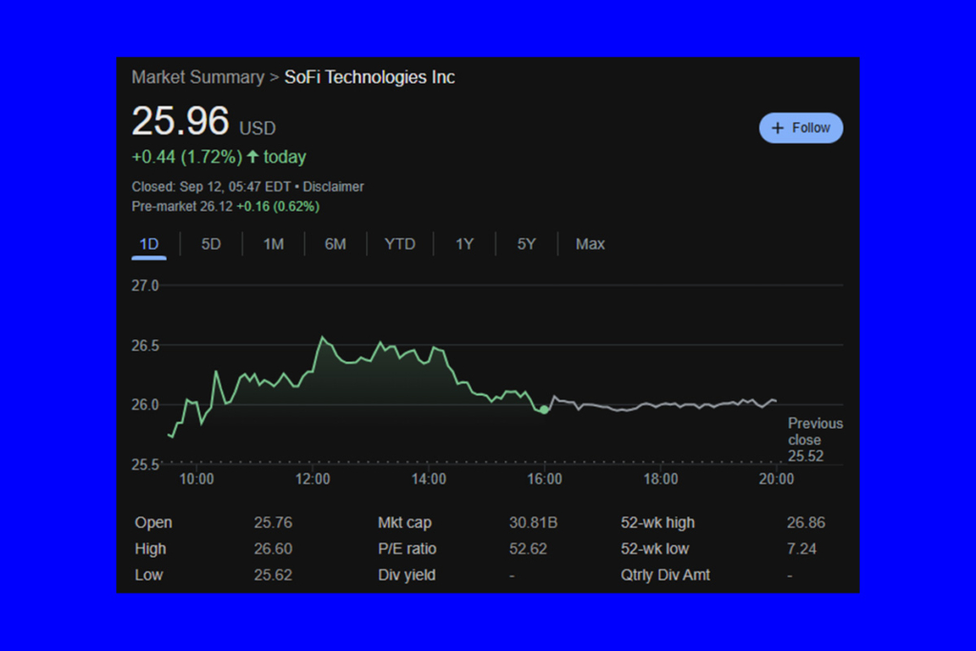Screen dimensions: 976x651
Task: Click the 52-wk high value 26.86
Action: pyautogui.click(x=805, y=522)
